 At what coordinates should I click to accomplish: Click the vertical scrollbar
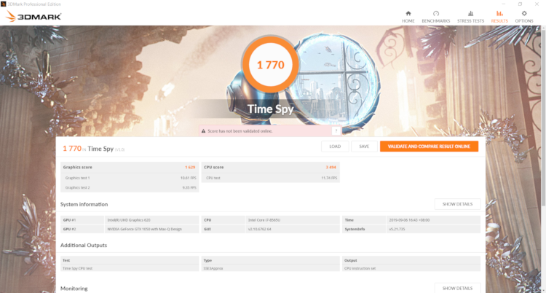click(x=543, y=117)
